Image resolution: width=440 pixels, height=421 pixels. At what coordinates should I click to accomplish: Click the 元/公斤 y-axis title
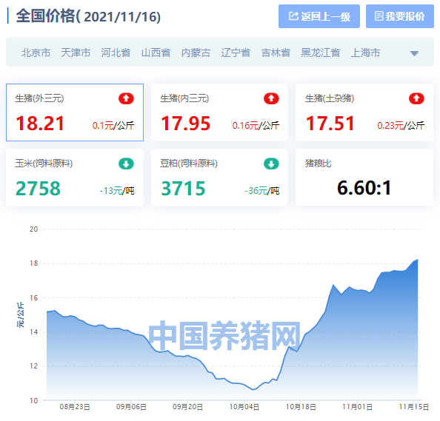[21, 314]
